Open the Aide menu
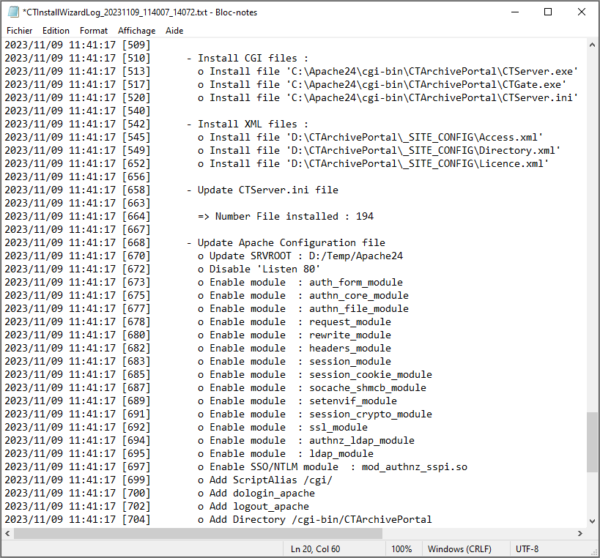 click(174, 31)
